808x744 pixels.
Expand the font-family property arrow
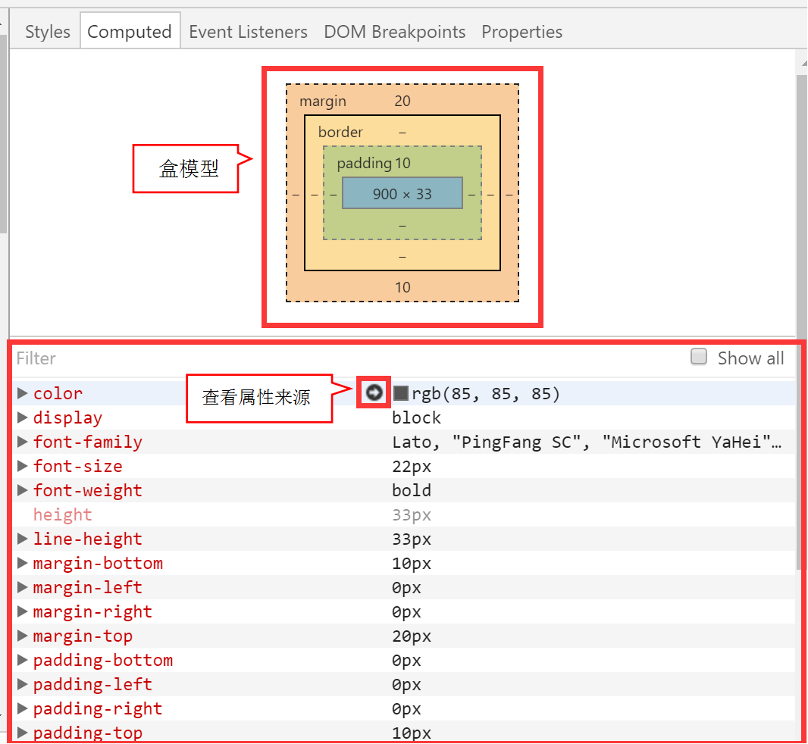point(23,442)
